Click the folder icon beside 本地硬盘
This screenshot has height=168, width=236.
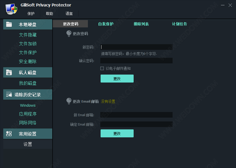[9, 24]
